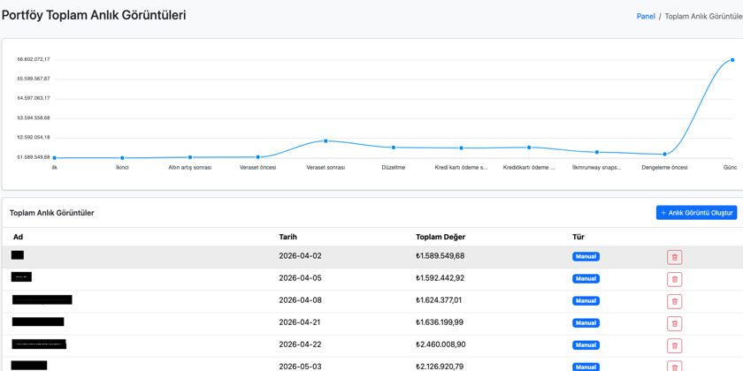This screenshot has height=371, width=743.
Task: Click the date cell 2026-04-02
Action: click(x=300, y=256)
